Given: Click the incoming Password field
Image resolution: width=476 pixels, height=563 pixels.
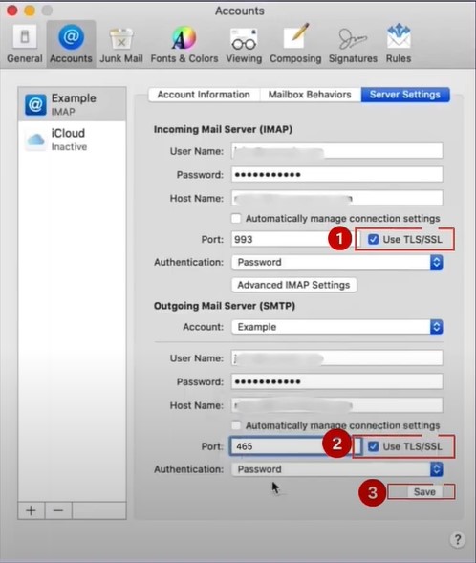Looking at the screenshot, I should coord(337,175).
